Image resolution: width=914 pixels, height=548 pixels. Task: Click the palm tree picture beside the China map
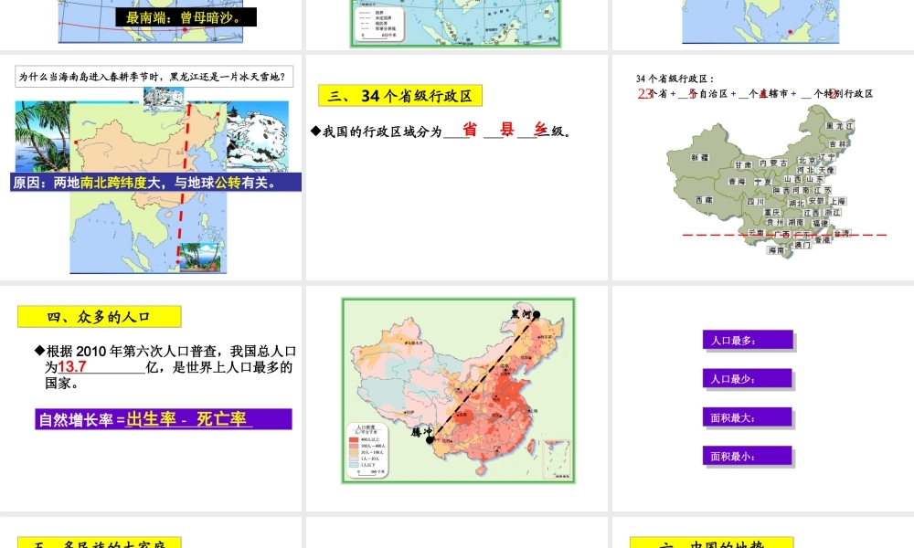click(42, 136)
